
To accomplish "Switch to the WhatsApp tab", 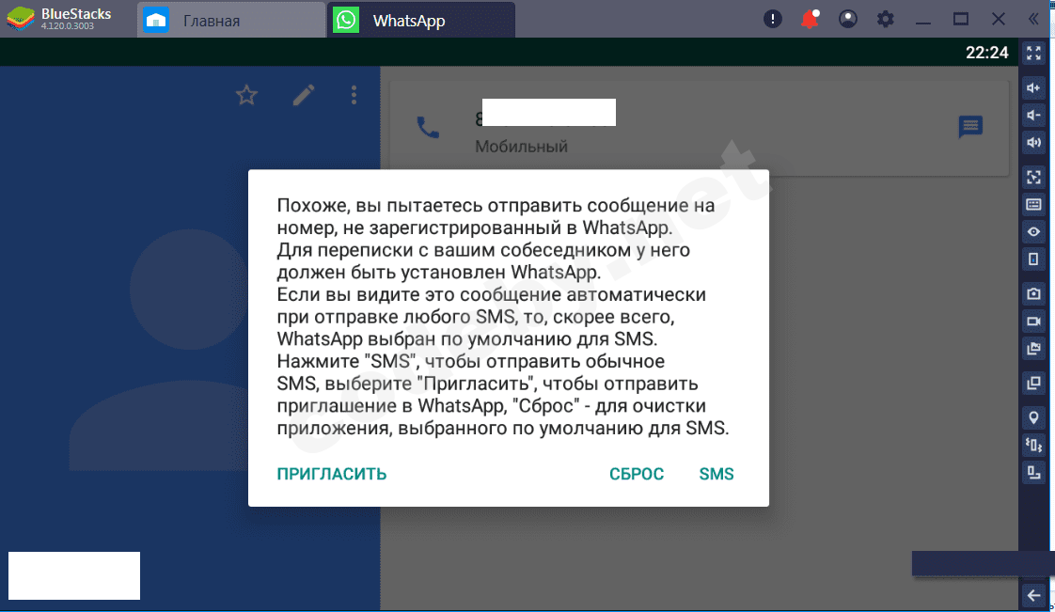I will 421,20.
